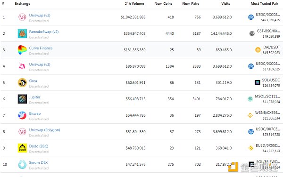Click the Uniswap (v3) pink logo icon
This screenshot has width=283, height=177.
(22, 17)
